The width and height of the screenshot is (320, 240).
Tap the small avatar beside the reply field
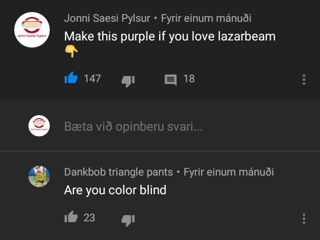click(39, 126)
